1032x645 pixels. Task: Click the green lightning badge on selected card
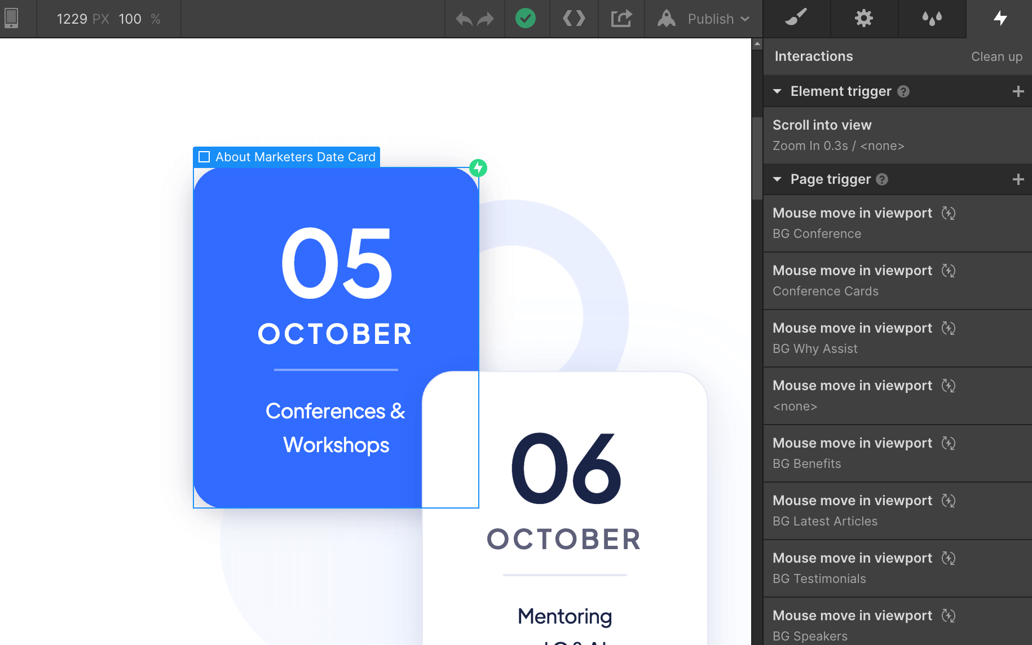point(478,167)
